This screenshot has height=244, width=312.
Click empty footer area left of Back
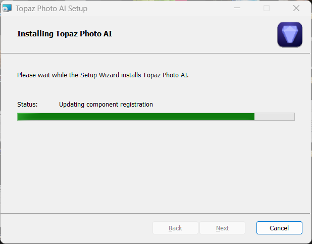click(x=76, y=228)
